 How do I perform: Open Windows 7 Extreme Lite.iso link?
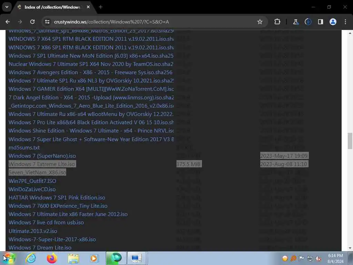pos(42,164)
